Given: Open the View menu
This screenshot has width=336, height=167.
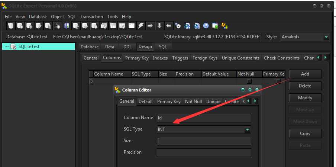Looking at the screenshot, I should click(x=20, y=17).
